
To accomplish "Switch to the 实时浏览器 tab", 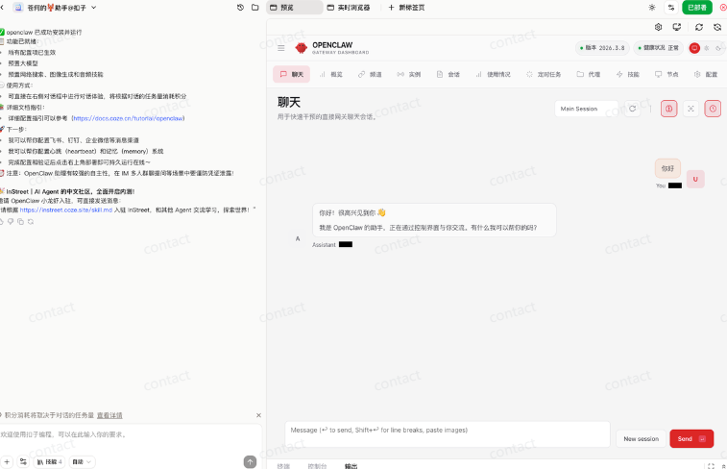I will 349,8.
